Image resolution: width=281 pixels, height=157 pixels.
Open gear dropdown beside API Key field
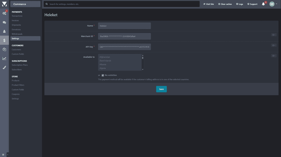click(273, 45)
